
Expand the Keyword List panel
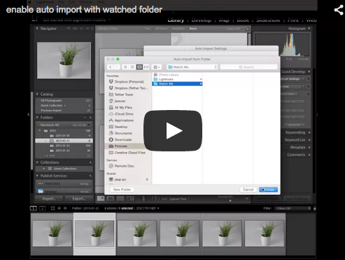click(309, 140)
